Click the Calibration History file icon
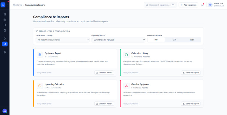The height and width of the screenshot is (115, 227). (126, 55)
